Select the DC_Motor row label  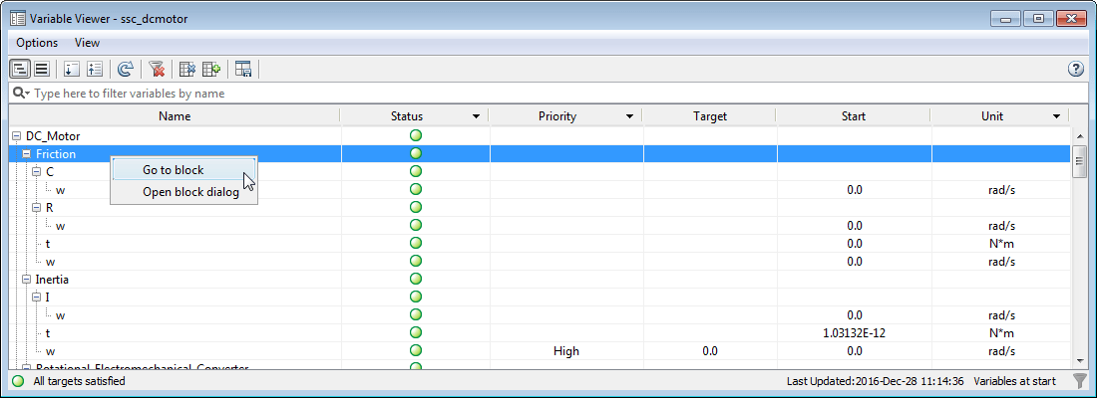click(53, 135)
